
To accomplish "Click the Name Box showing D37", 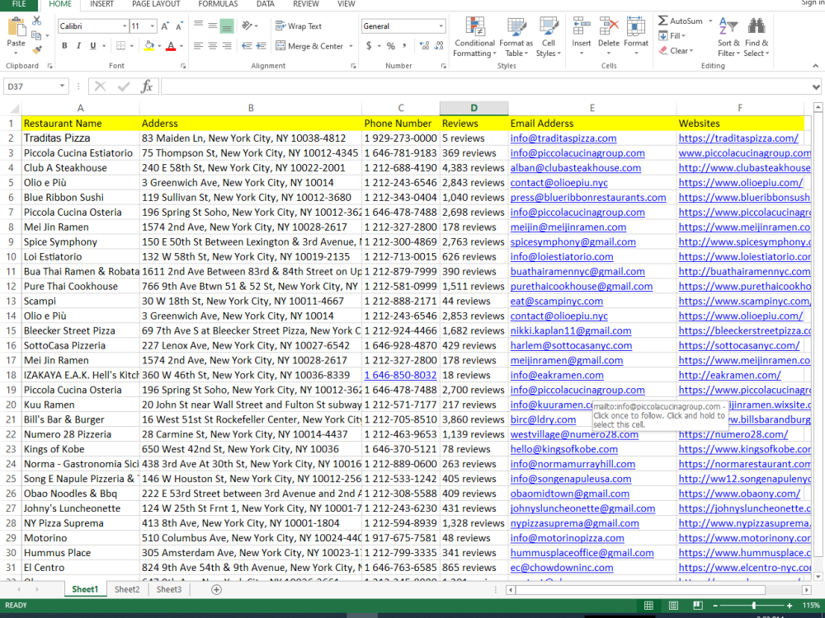I will click(x=33, y=86).
